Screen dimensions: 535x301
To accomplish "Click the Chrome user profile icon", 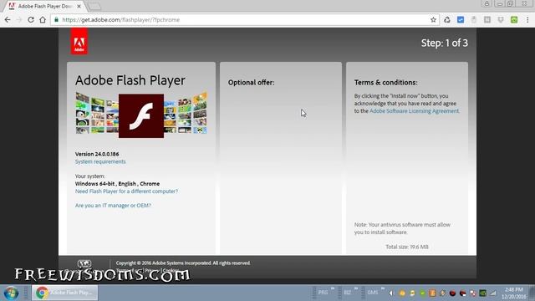I will [x=487, y=3].
